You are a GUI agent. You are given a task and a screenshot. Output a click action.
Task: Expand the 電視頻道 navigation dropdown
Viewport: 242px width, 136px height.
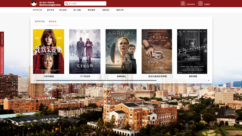pos(92,10)
